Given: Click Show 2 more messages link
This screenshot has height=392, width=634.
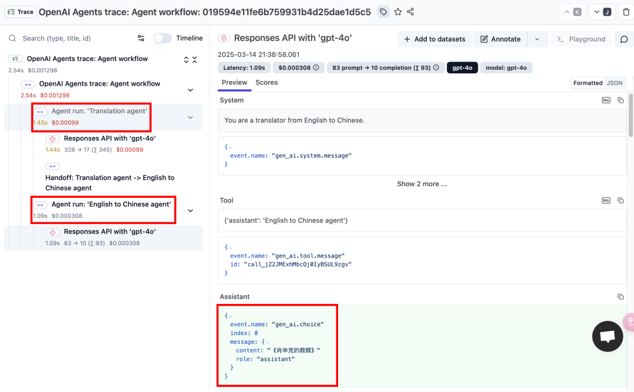Looking at the screenshot, I should pos(421,184).
